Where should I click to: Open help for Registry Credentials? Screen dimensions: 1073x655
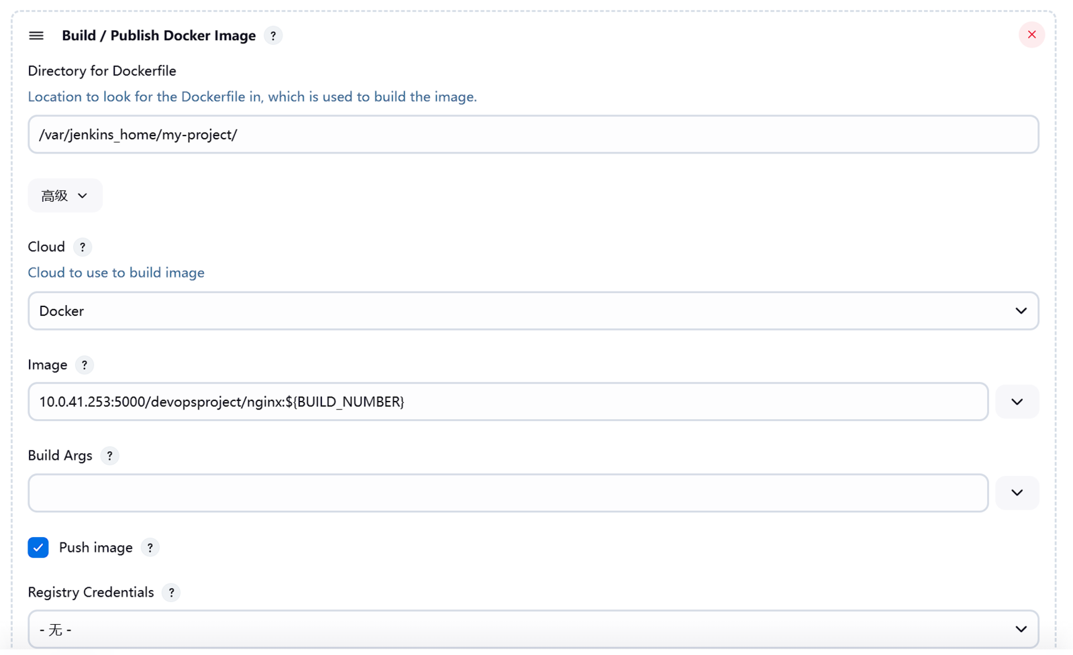171,593
